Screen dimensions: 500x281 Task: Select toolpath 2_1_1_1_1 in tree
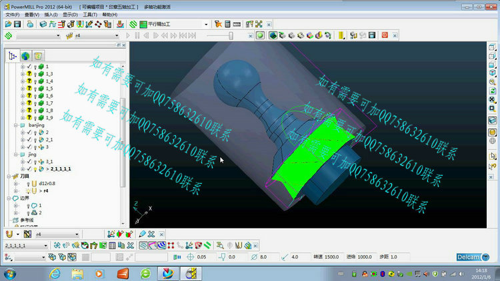point(61,169)
